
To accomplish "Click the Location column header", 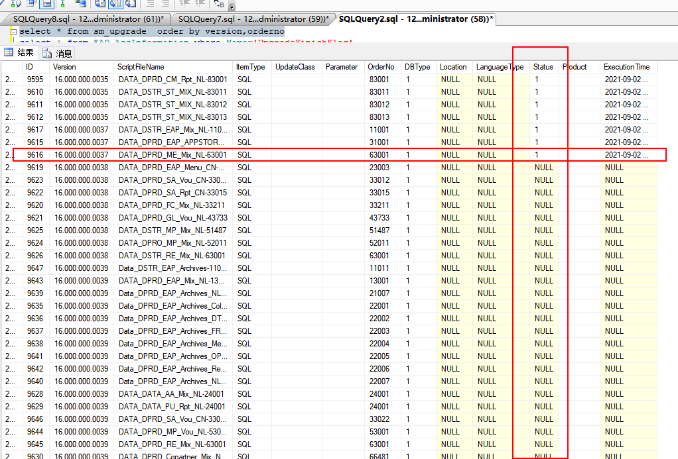I will [454, 67].
